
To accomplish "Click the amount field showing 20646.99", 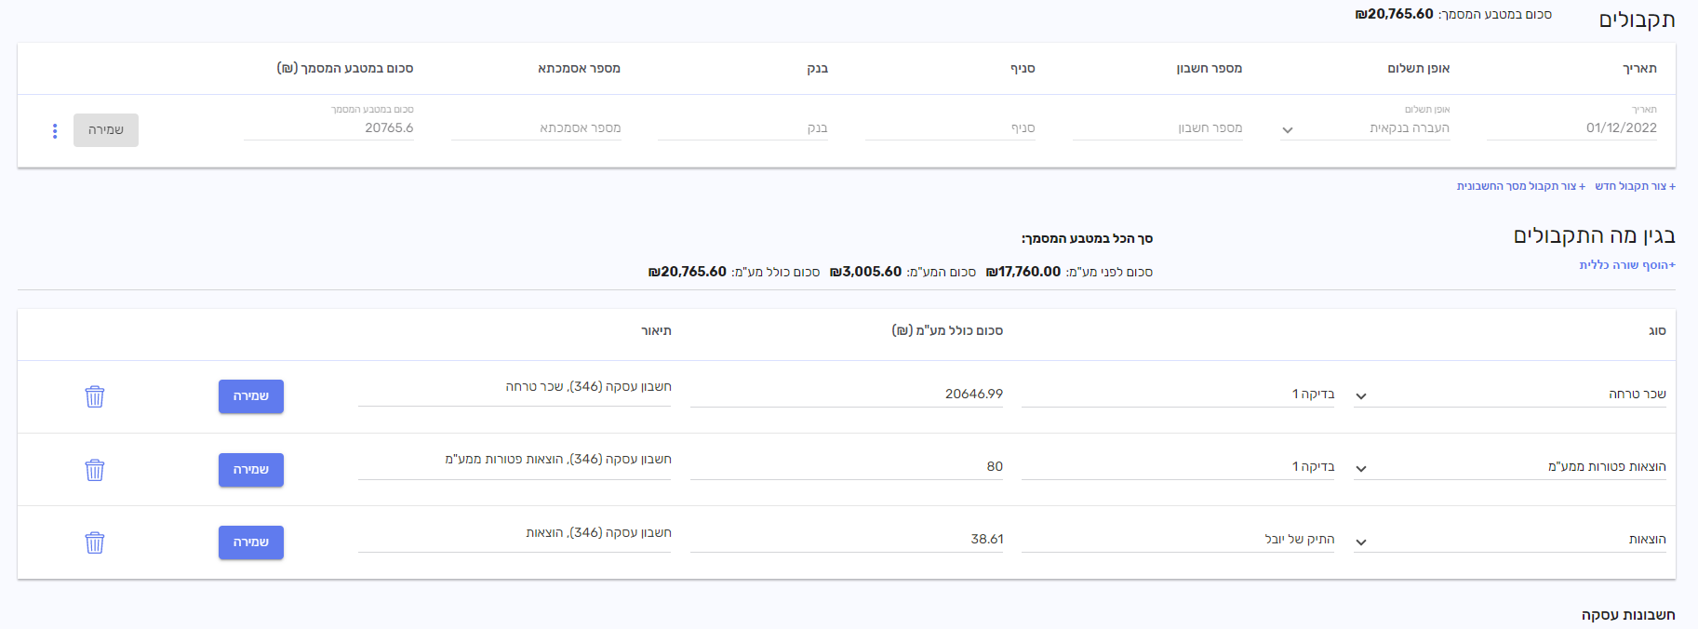I will pos(847,395).
